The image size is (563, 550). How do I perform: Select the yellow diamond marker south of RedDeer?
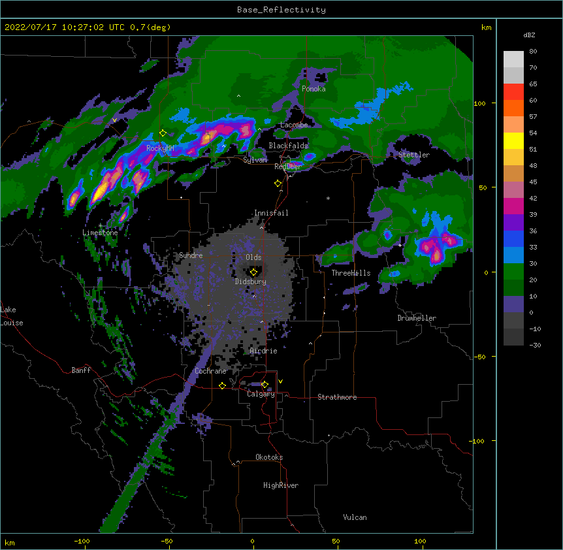278,184
